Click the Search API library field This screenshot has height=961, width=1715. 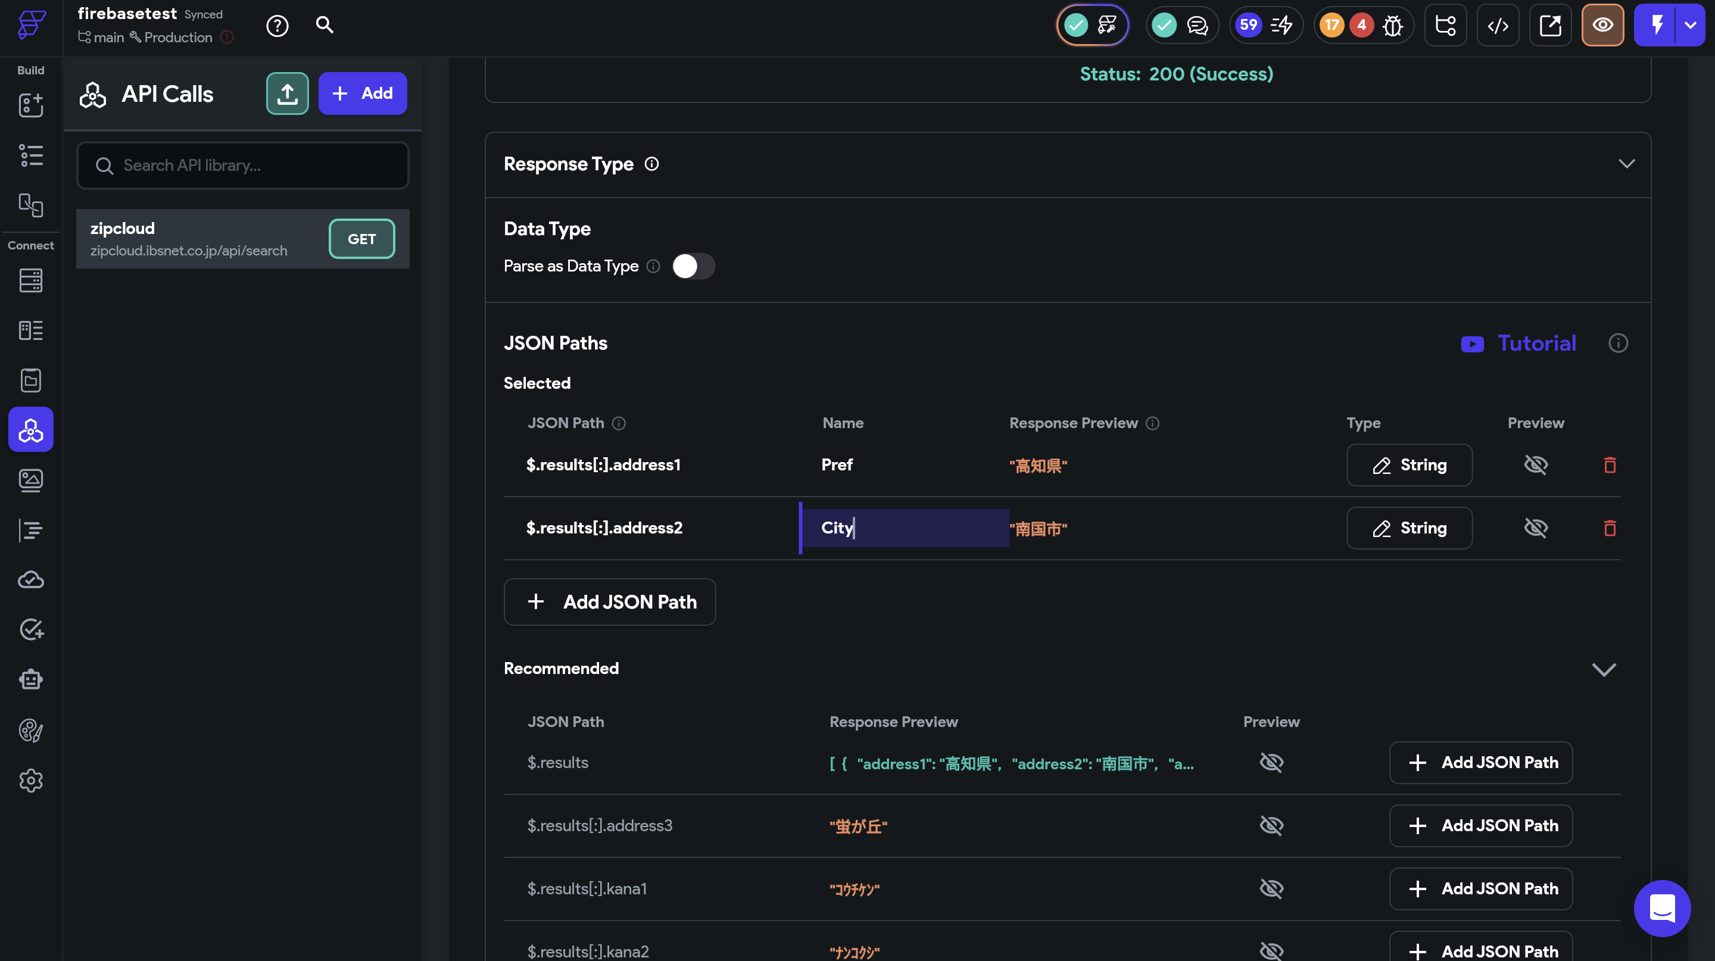(242, 165)
